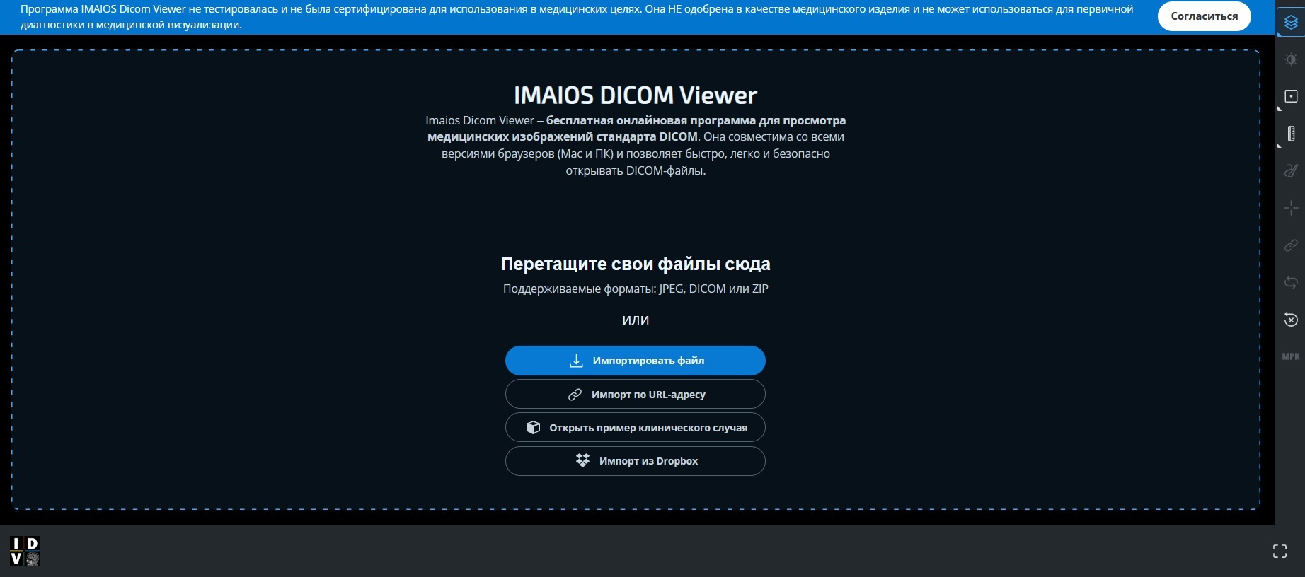Click the crosshair tool icon
Screen dimensions: 1305x577
1291,208
